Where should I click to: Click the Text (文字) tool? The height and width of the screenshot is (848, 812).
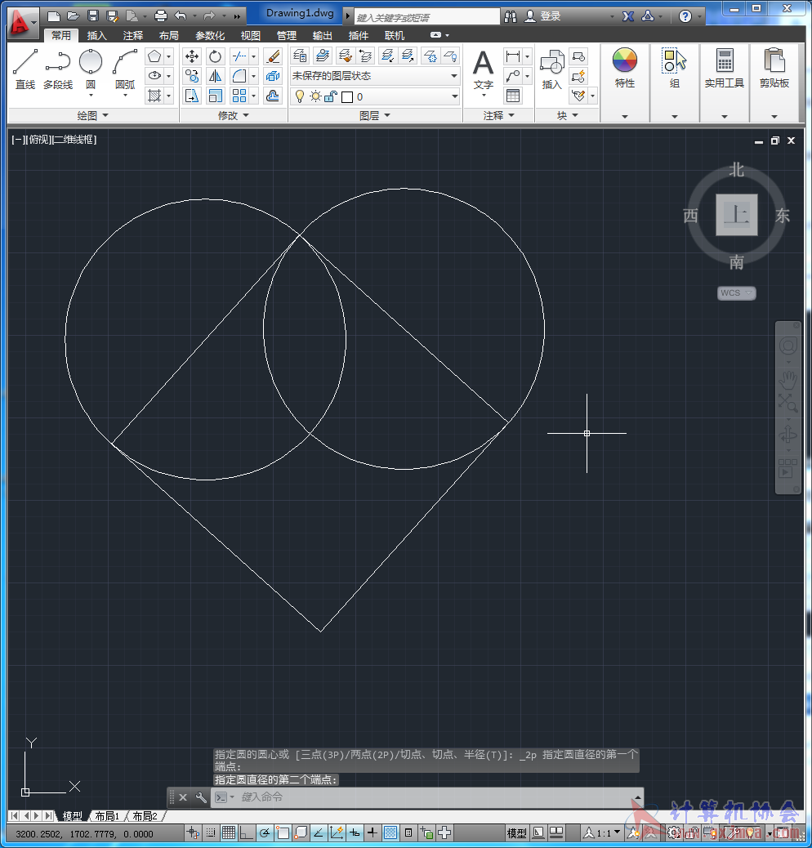(x=484, y=69)
